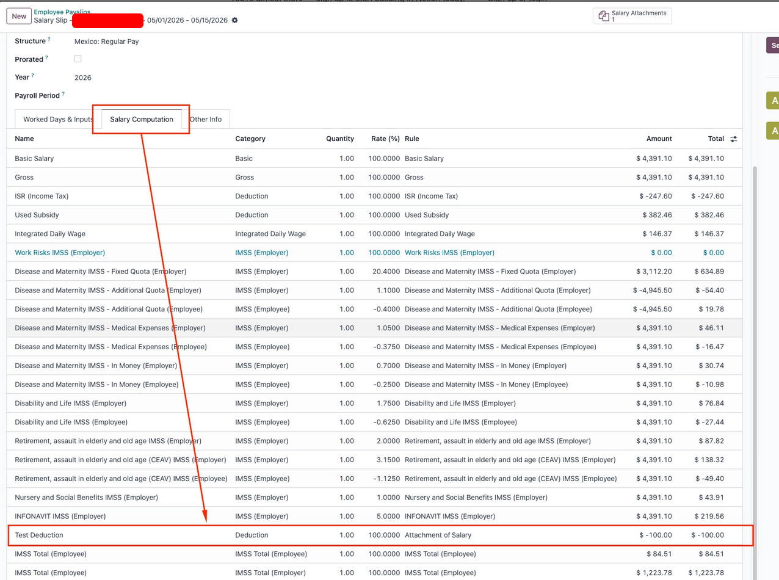This screenshot has height=580, width=779.
Task: Open the column options adjuster icon
Action: pyautogui.click(x=734, y=139)
